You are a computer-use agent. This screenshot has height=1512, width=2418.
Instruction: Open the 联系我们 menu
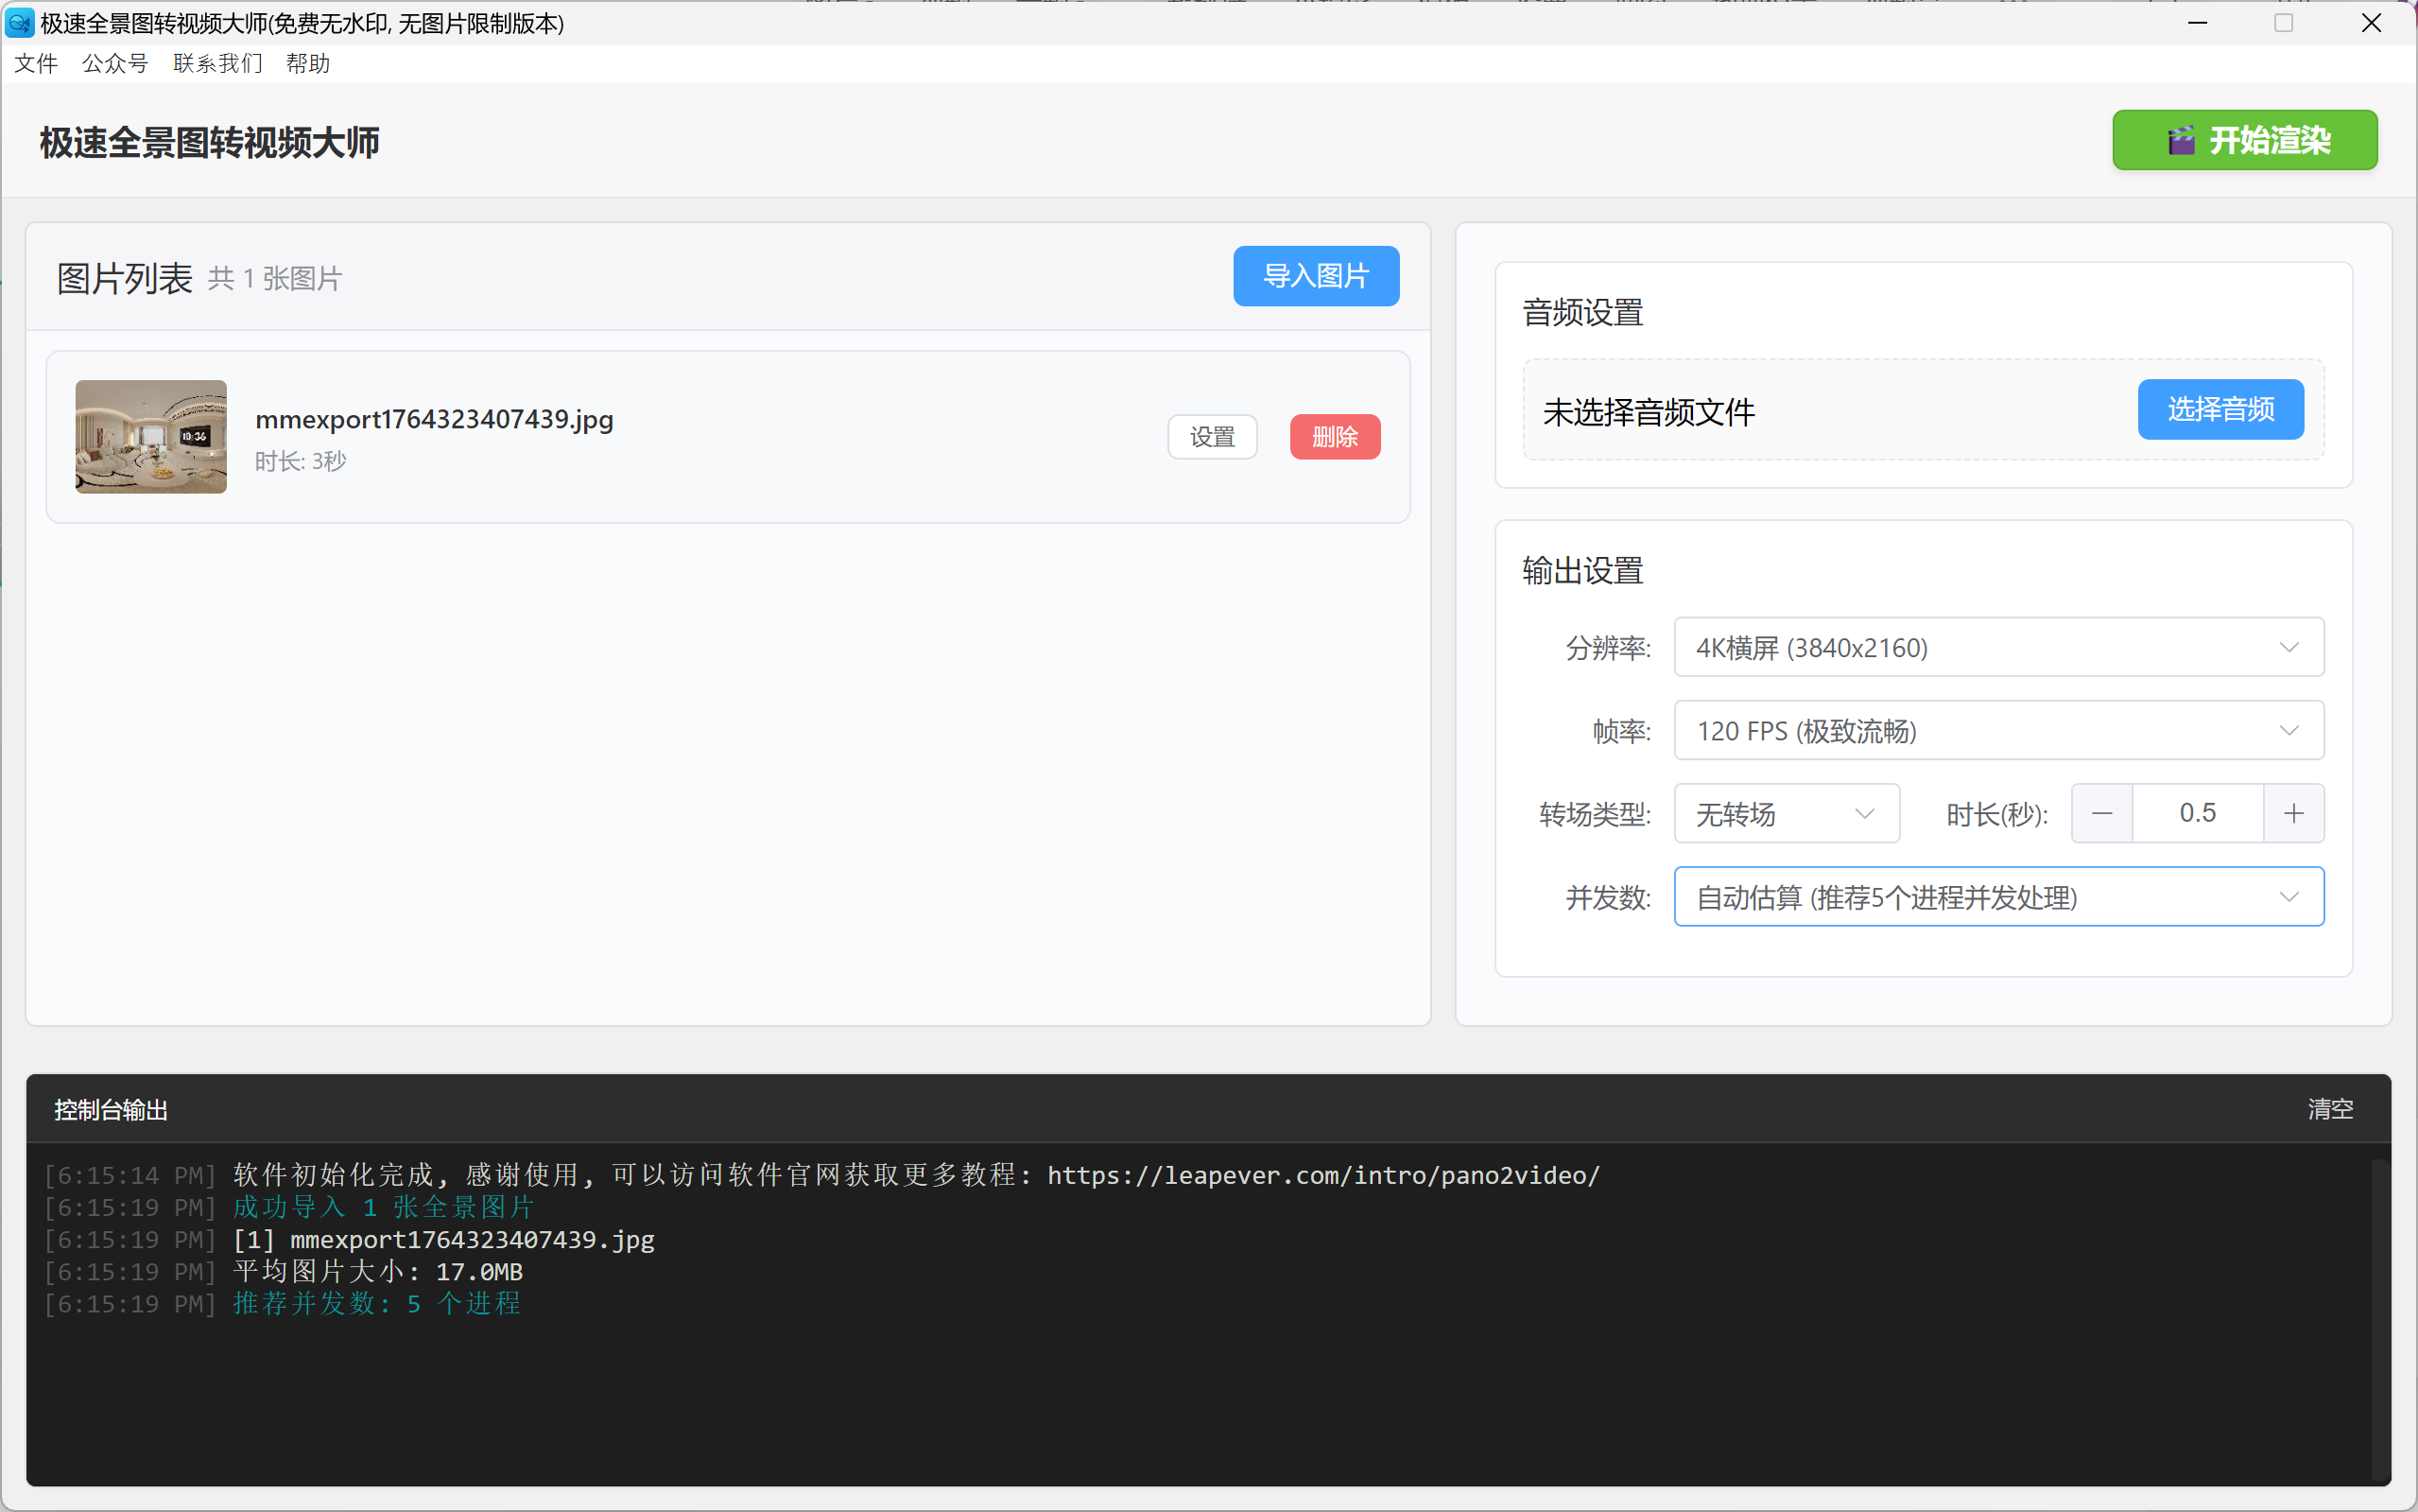coord(216,64)
